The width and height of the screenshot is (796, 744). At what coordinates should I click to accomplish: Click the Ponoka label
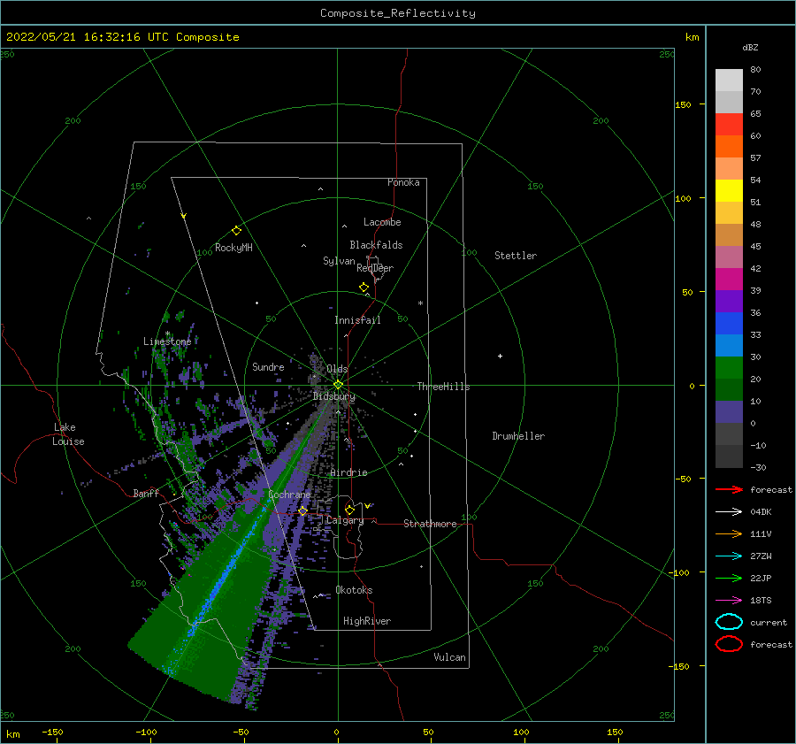pos(403,182)
